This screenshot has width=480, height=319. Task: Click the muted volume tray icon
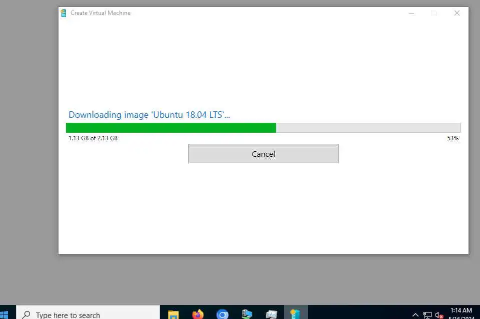point(439,315)
